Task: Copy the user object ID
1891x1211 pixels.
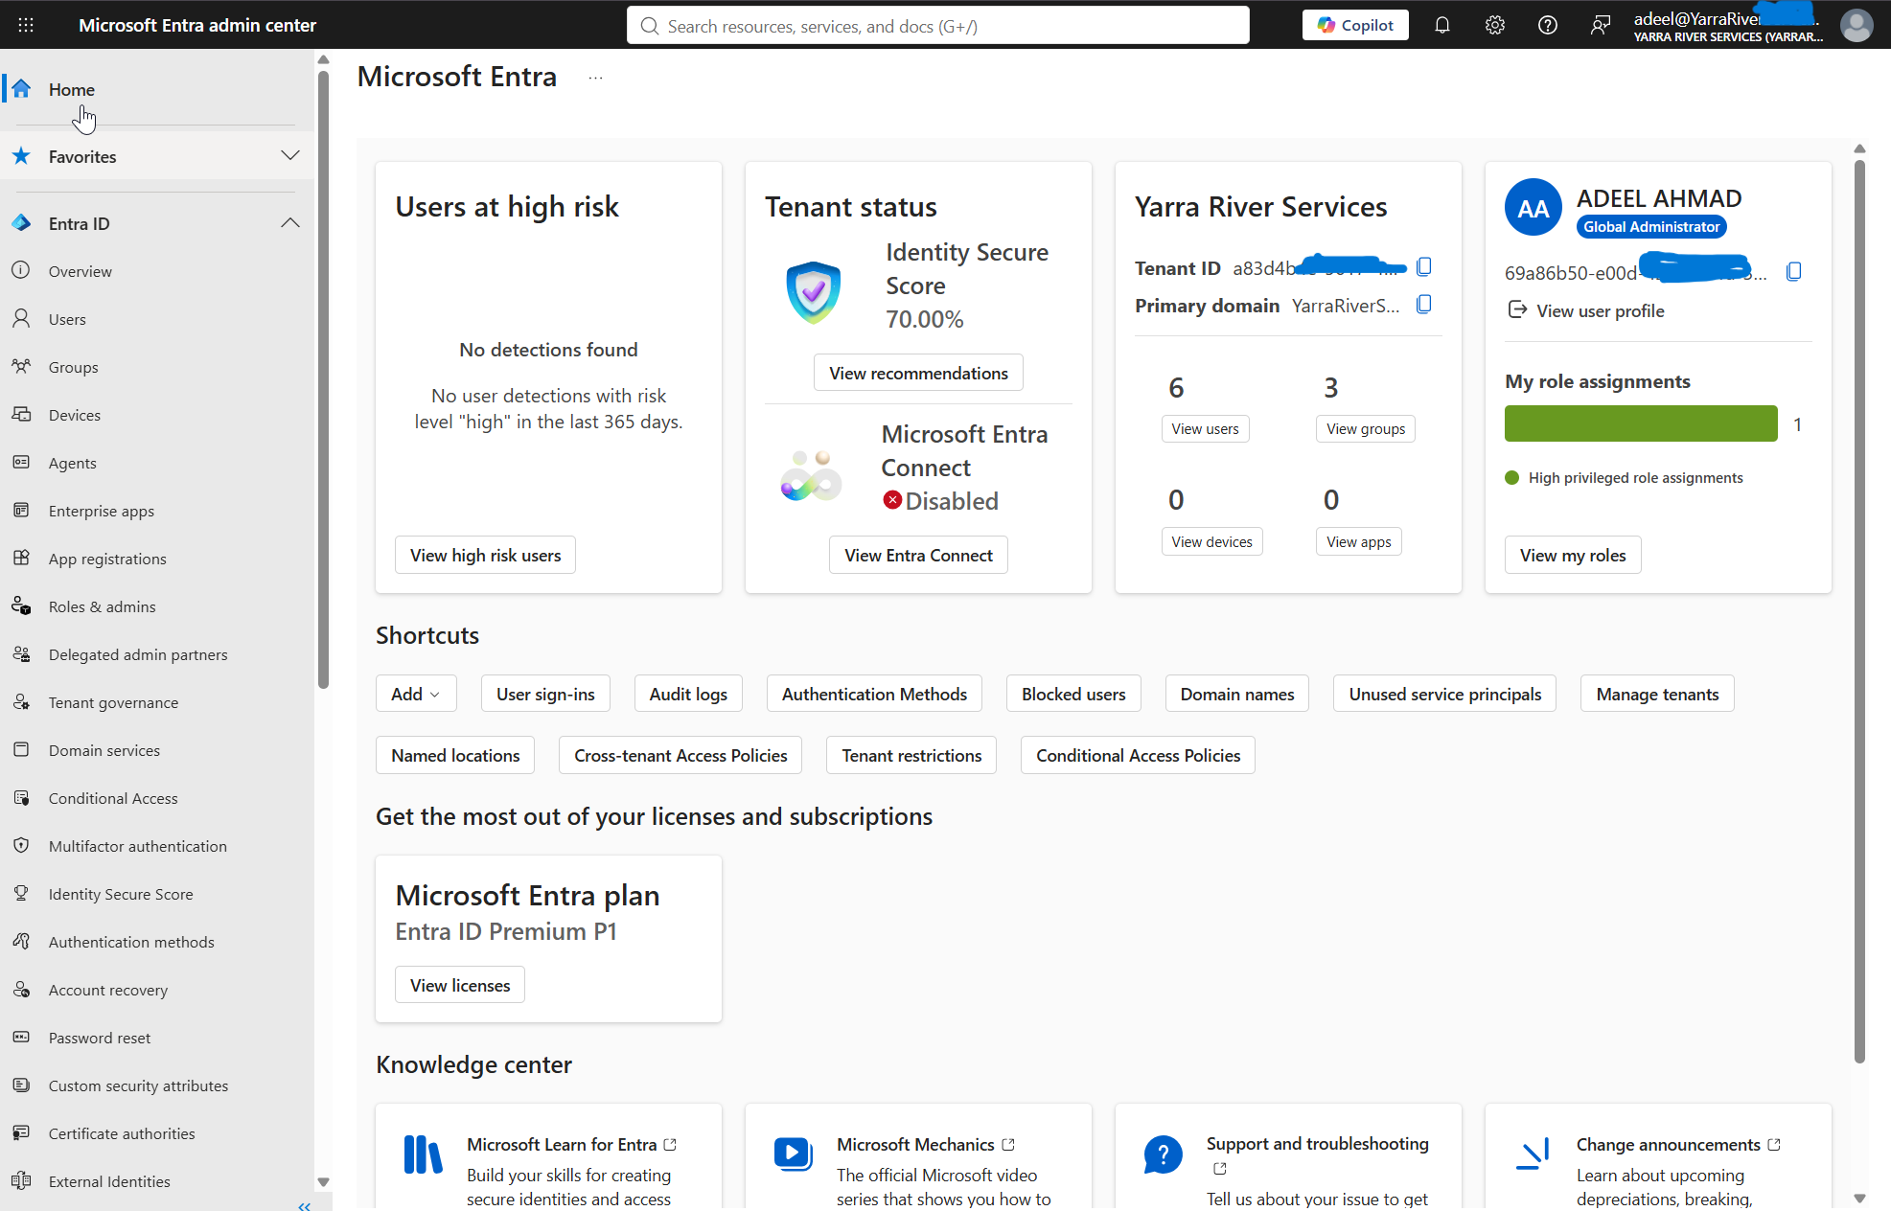Action: pos(1794,272)
